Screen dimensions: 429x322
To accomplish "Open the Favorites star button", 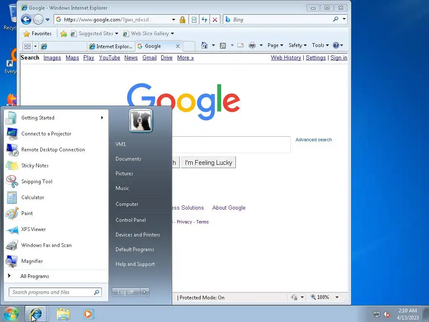I will (37, 34).
